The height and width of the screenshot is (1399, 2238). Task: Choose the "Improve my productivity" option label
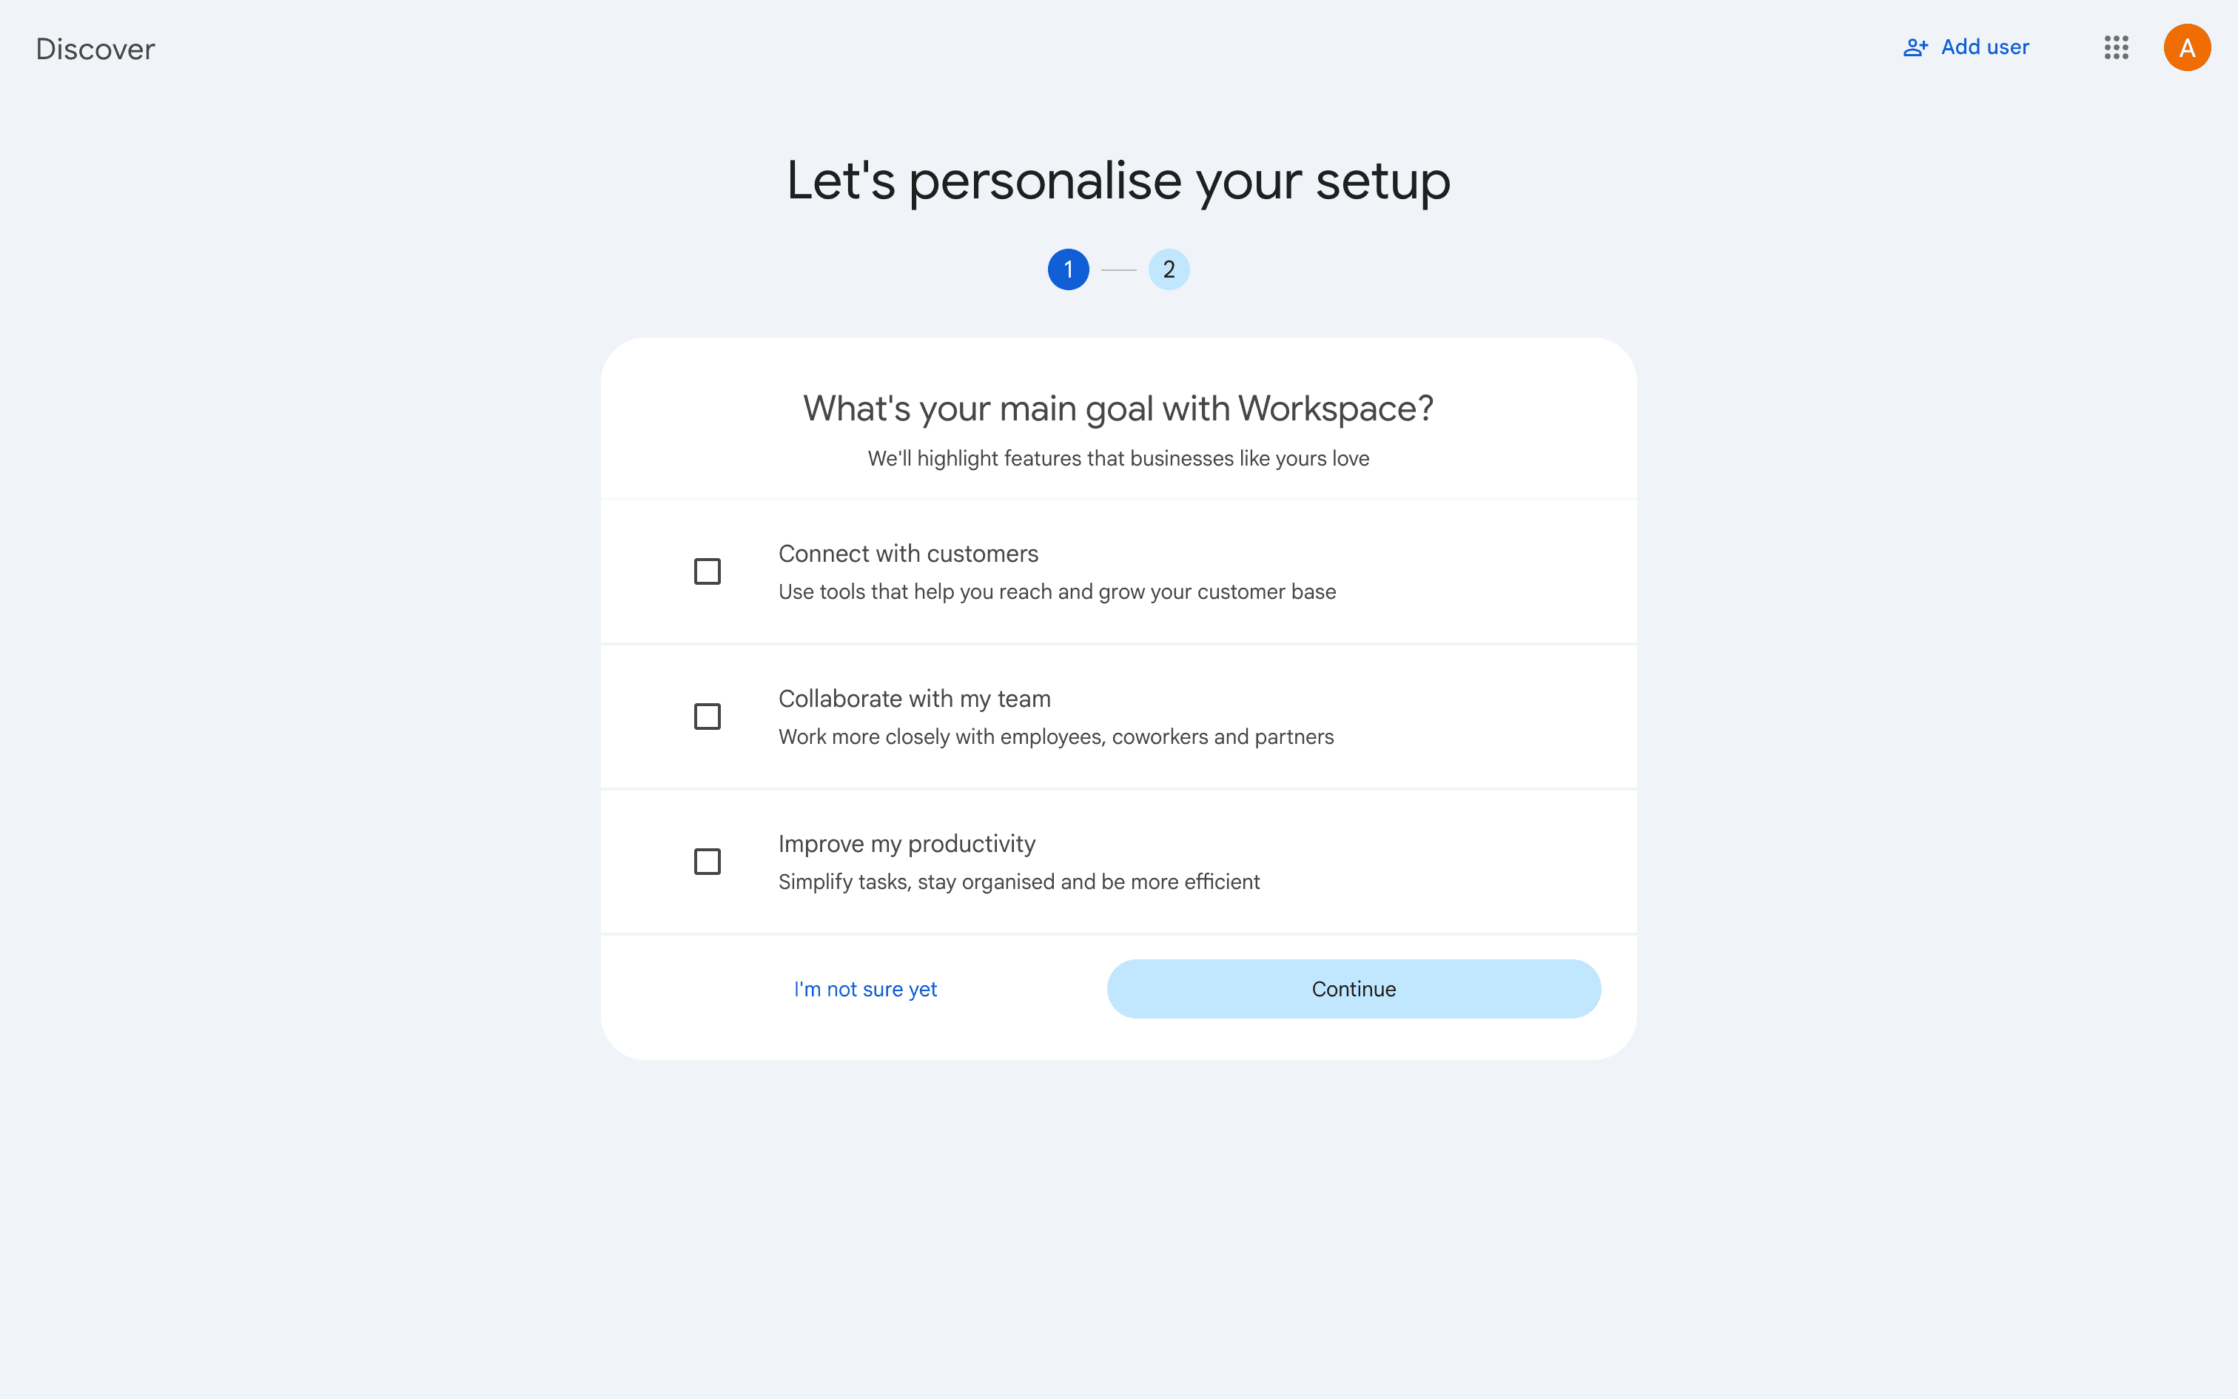tap(907, 844)
